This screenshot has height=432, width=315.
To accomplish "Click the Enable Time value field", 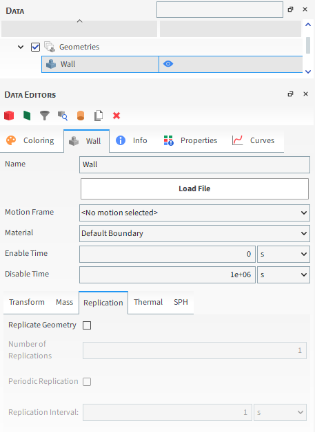I will pyautogui.click(x=167, y=254).
